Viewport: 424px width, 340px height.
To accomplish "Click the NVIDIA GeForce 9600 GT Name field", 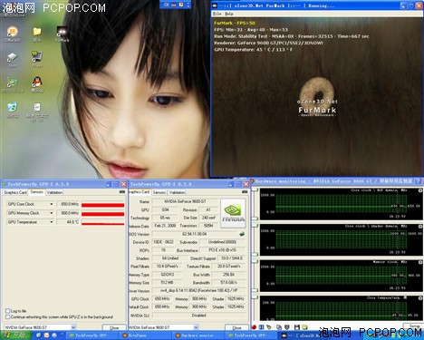I will pyautogui.click(x=185, y=201).
